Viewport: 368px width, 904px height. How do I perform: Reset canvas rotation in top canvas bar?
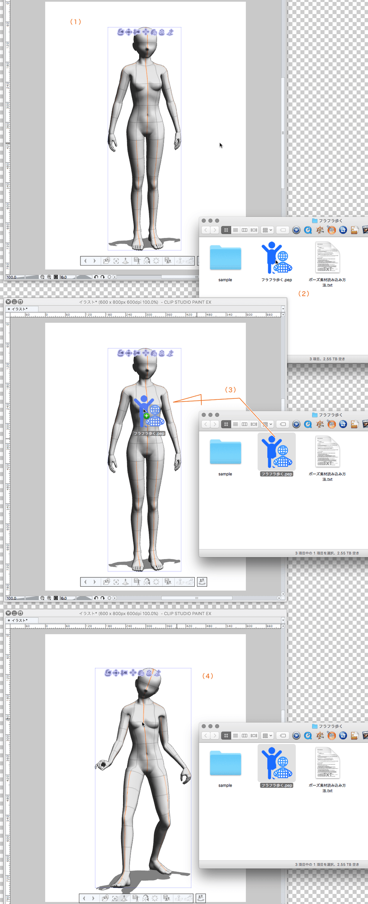pos(109,277)
